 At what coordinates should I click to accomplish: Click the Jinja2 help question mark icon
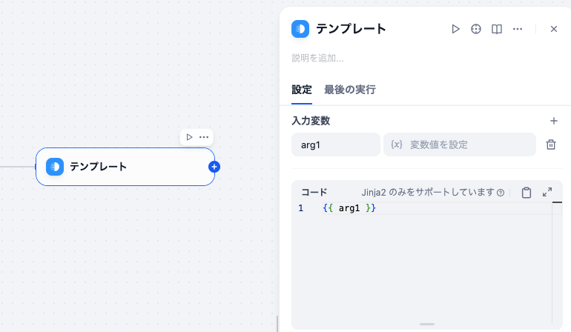501,193
